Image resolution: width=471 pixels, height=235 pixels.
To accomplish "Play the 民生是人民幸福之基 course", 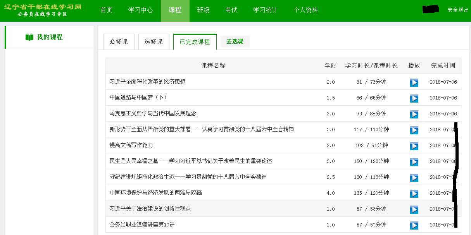I will click(414, 162).
